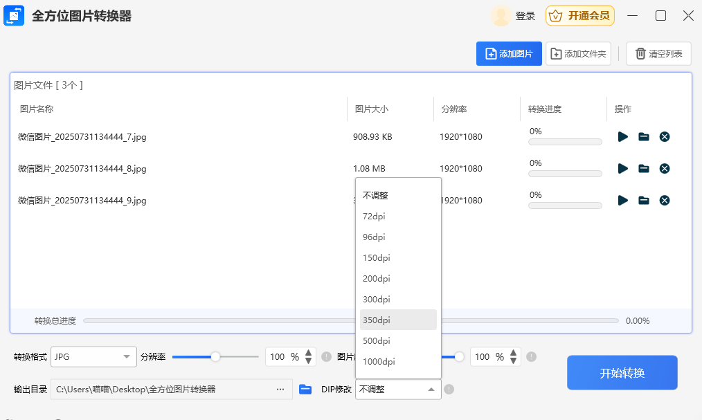702x420 pixels.
Task: Open the blue output directory folder icon
Action: (305, 390)
